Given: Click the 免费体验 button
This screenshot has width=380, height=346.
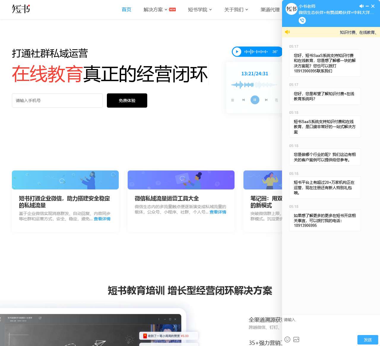Looking at the screenshot, I should click(x=127, y=101).
